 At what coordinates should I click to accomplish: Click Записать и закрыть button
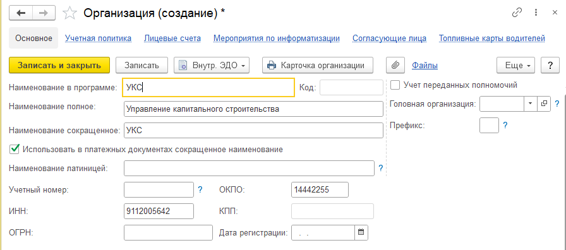59,65
